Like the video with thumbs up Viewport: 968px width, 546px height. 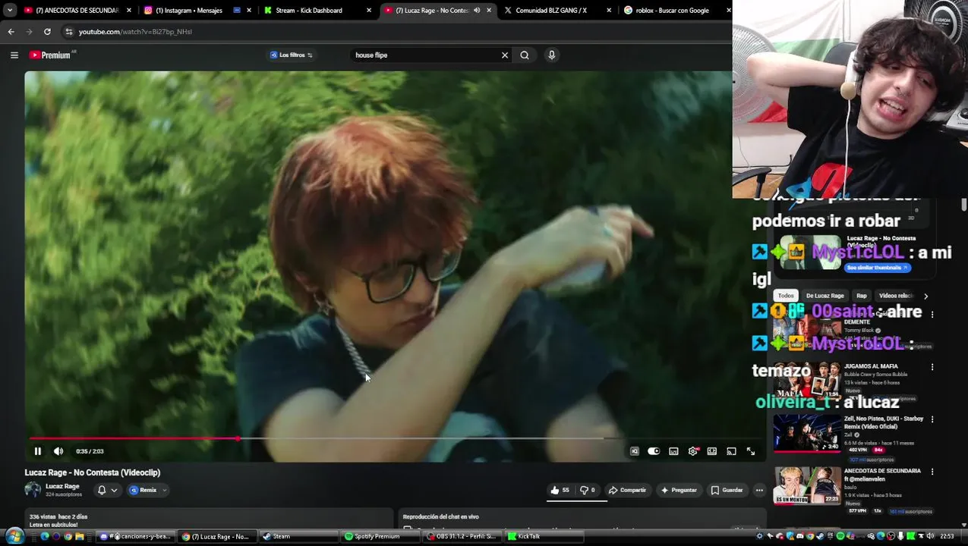tap(560, 490)
